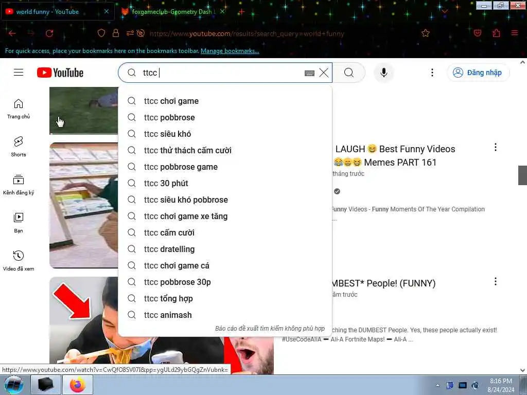Click inside the YouTube search field
Screen dimensions: 527x395
tap(222, 73)
